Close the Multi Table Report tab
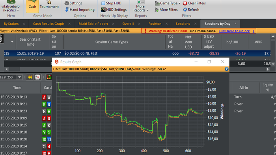This screenshot has width=276, height=155. (113, 24)
